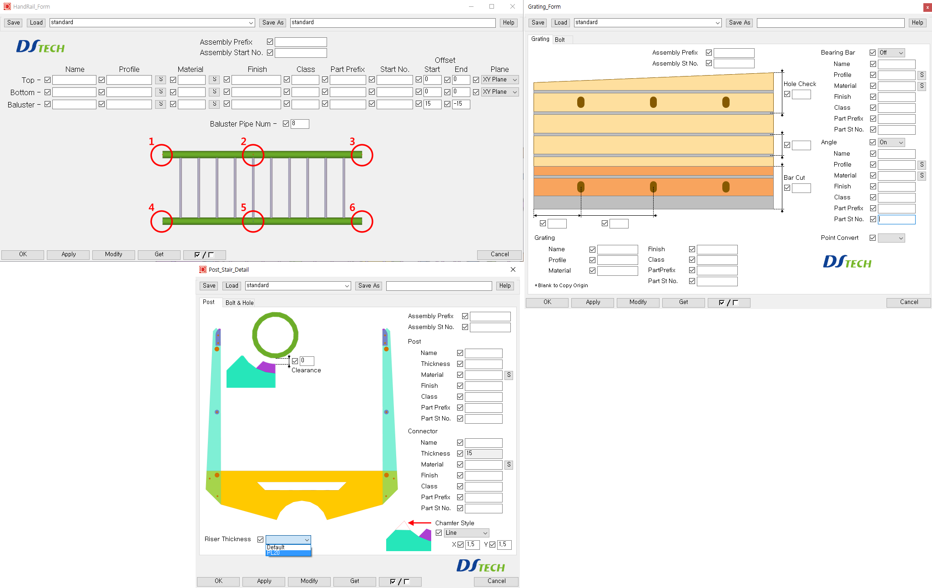Click red circle marker 2 on handrail
Screen dimensions: 932x588
coord(253,155)
